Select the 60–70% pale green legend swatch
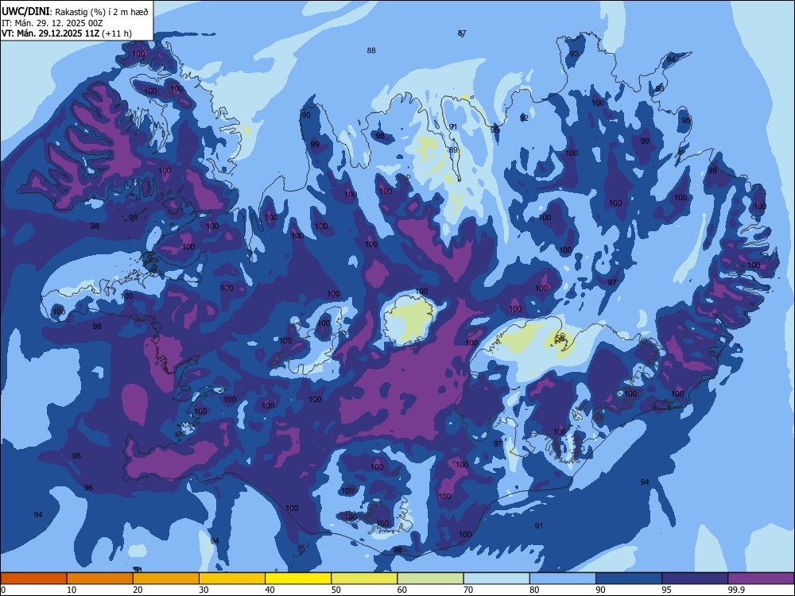Image resolution: width=795 pixels, height=596 pixels. point(430,579)
